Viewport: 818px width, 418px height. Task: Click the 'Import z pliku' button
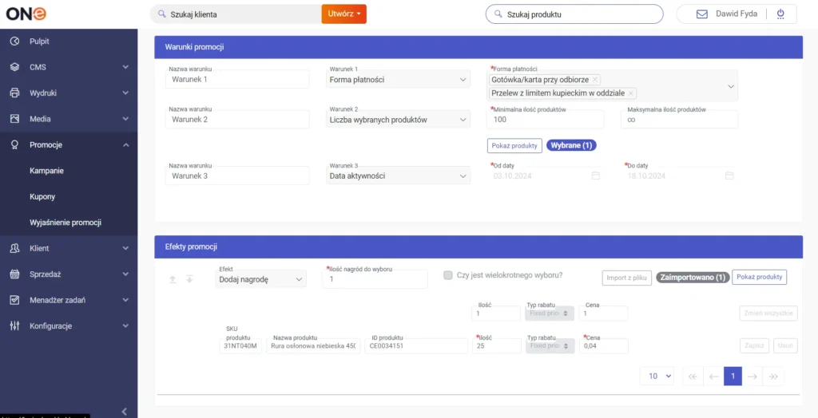tap(626, 277)
